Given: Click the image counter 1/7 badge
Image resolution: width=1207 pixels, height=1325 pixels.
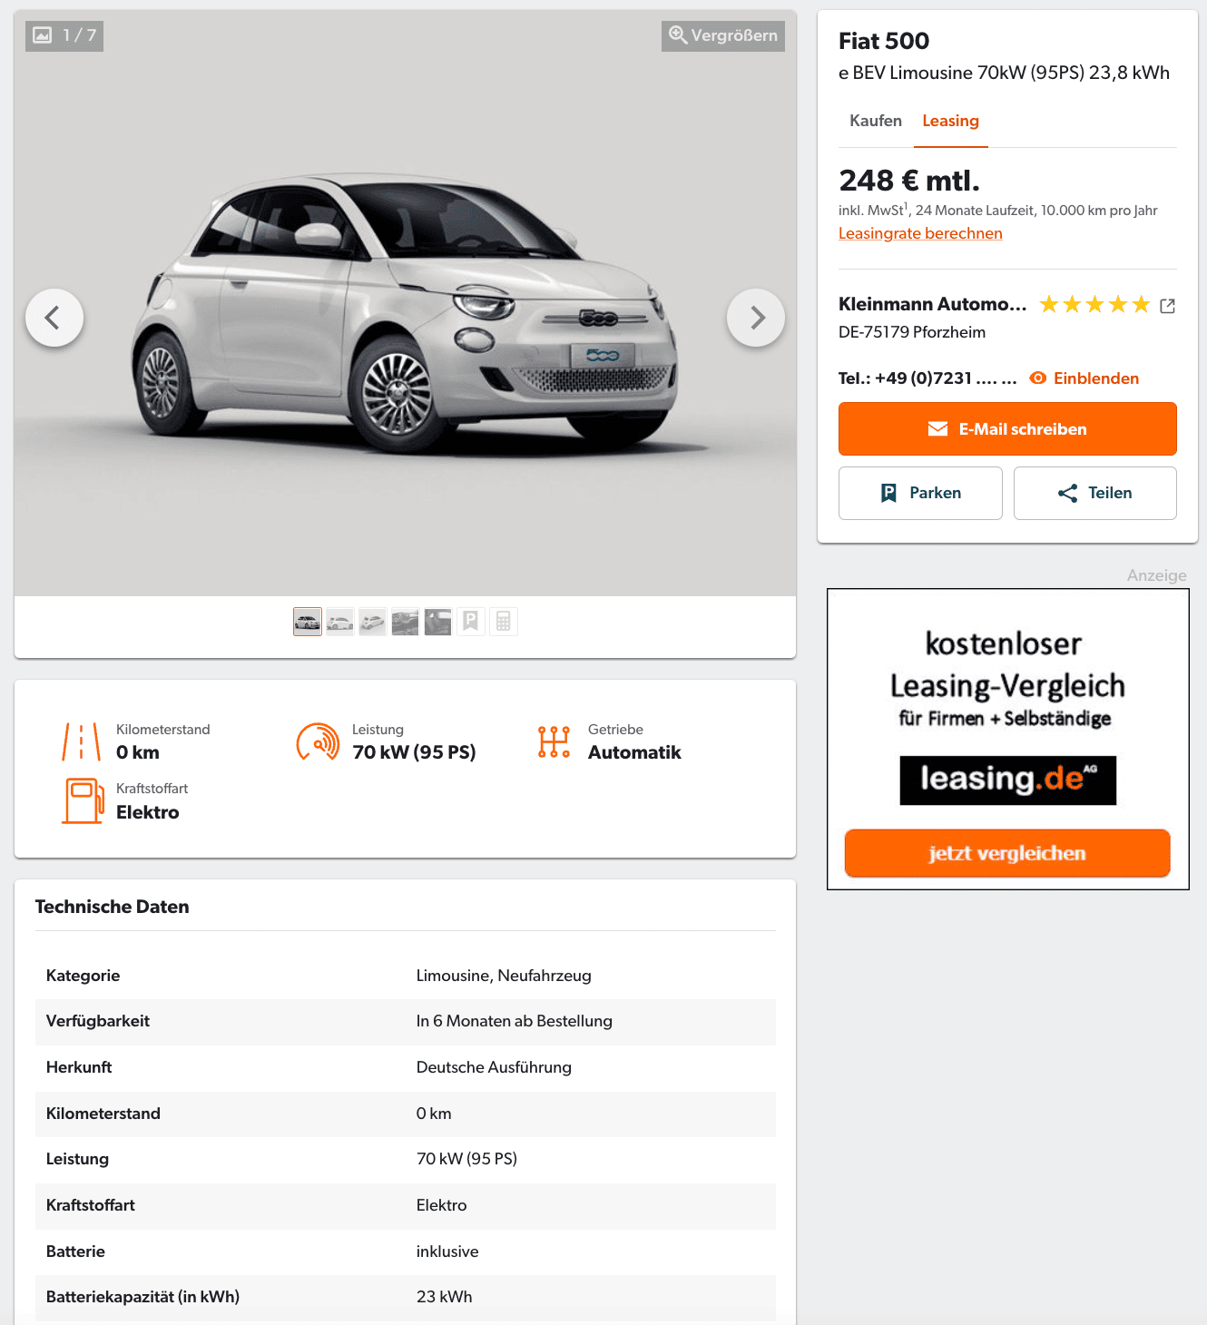Looking at the screenshot, I should pos(64,35).
